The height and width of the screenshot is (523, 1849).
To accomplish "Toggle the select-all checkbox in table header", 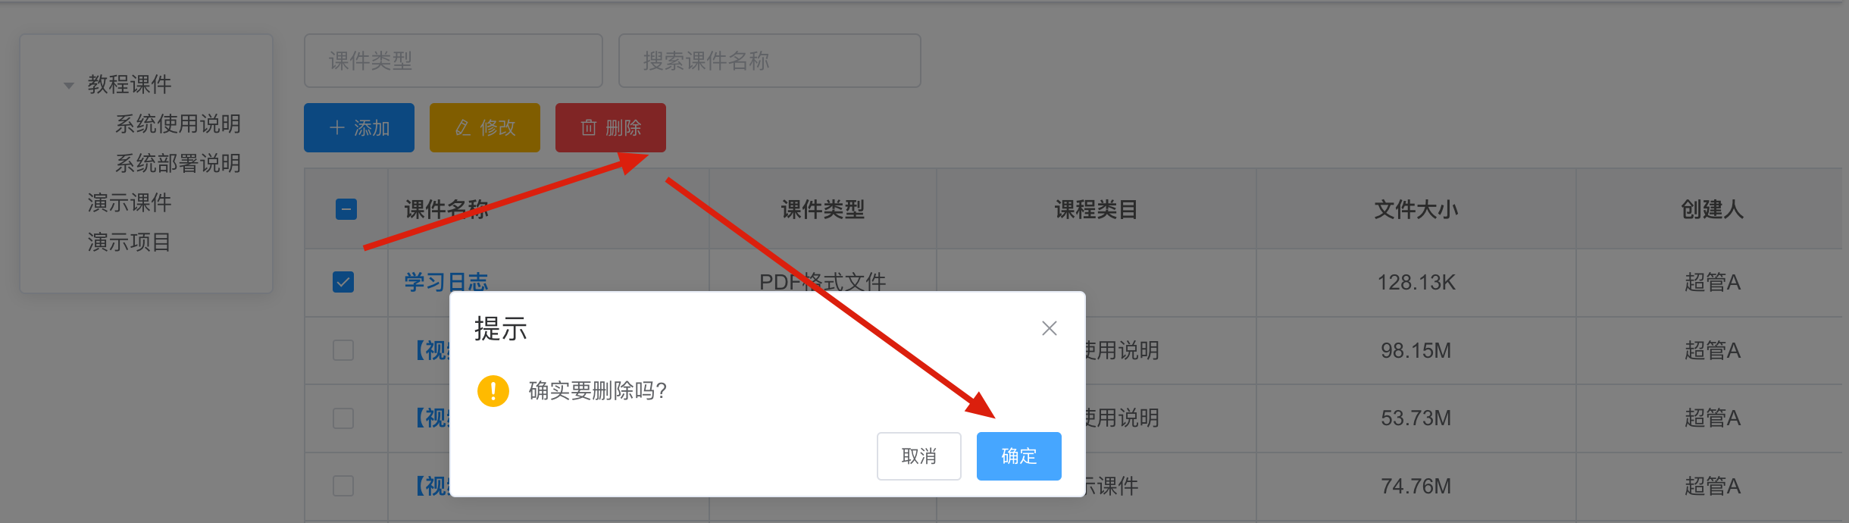I will 346,209.
